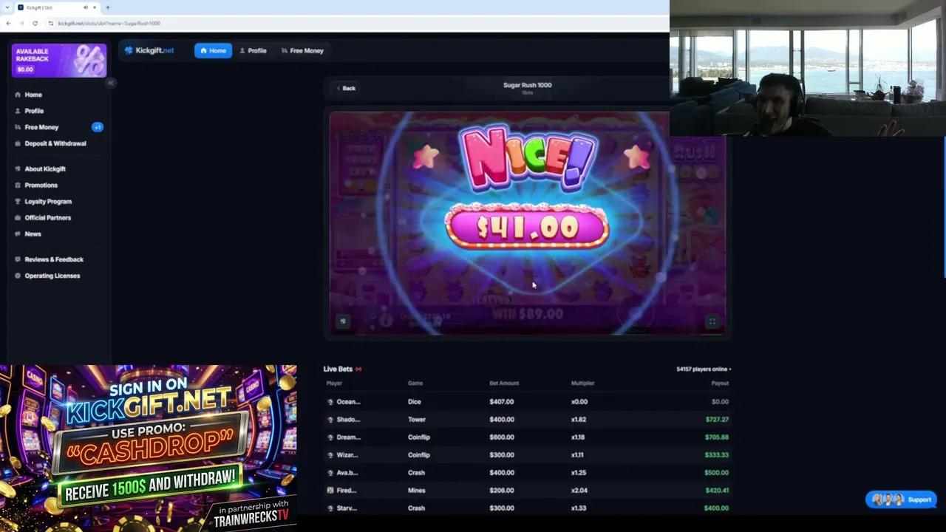Click the Back button above the game
Screen dimensions: 946x532
pyautogui.click(x=346, y=88)
